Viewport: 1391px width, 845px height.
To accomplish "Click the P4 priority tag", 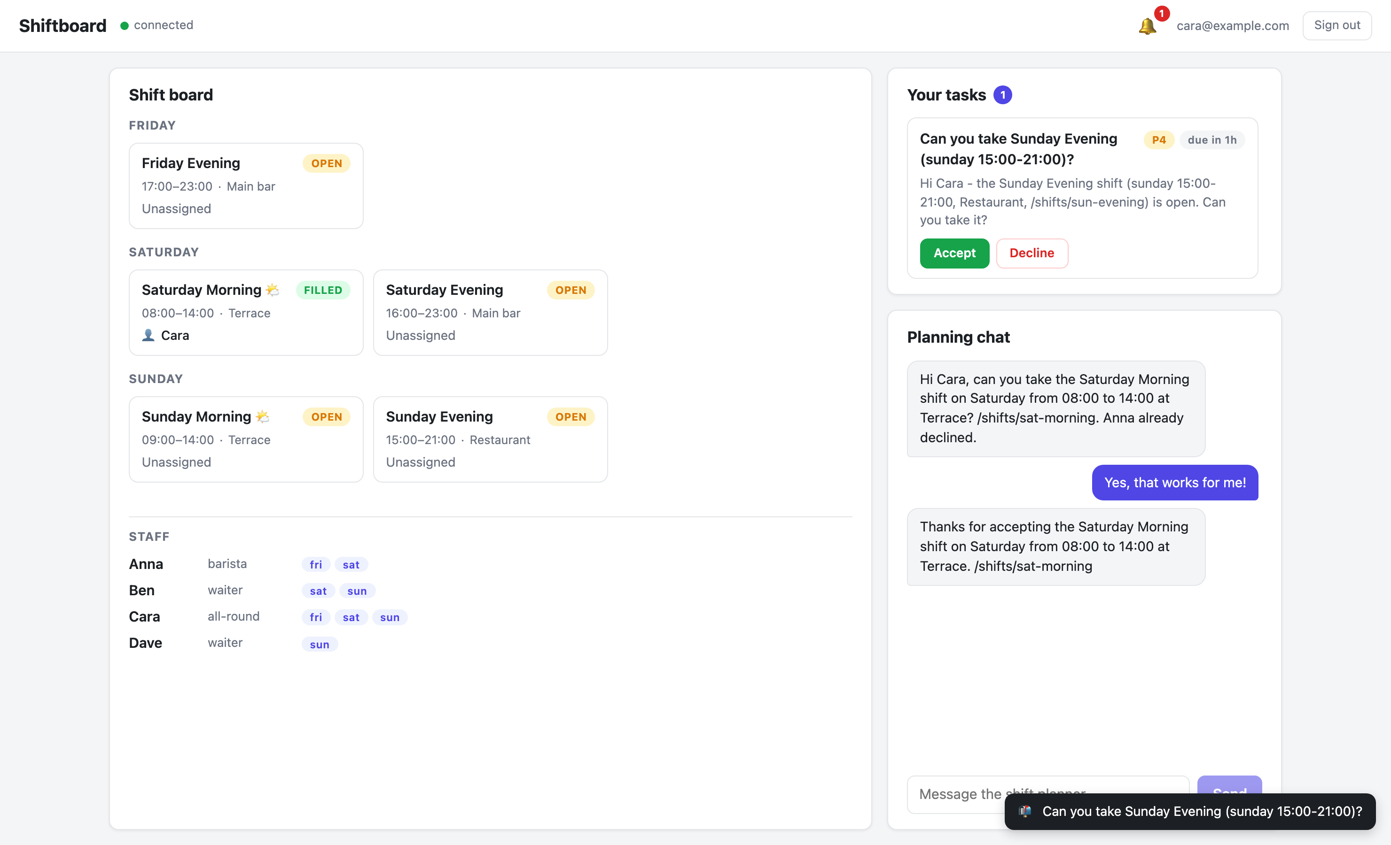I will point(1159,140).
